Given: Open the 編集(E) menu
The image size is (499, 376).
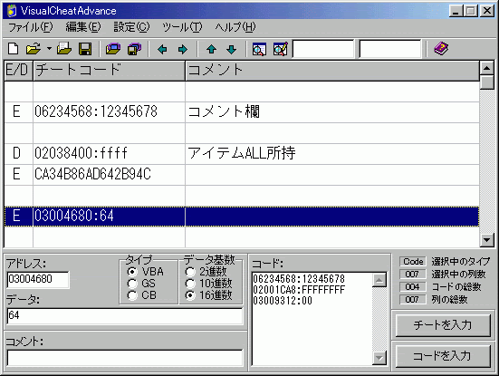Looking at the screenshot, I should tap(83, 27).
